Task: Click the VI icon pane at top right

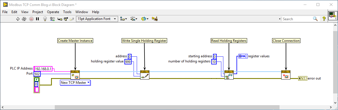Action: point(333,16)
